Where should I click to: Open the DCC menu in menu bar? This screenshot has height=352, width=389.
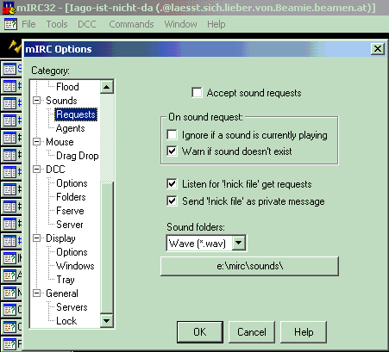pyautogui.click(x=87, y=24)
